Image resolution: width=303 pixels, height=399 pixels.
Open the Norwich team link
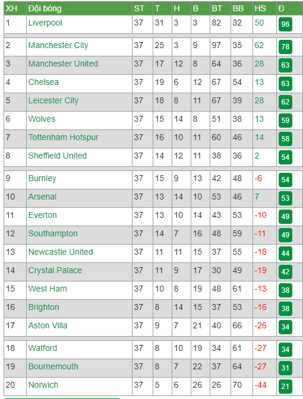point(43,385)
